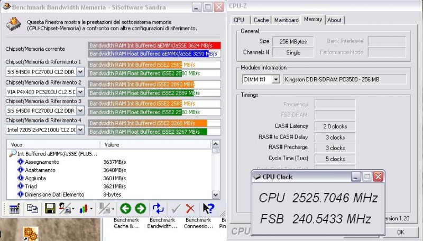Click the memory chip flame icon in Sandra header
Viewport: 423px width, 241px height.
point(14,24)
